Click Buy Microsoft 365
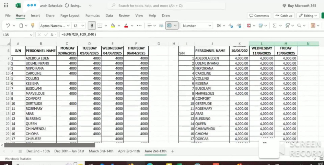The height and width of the screenshot is (165, 324). pyautogui.click(x=299, y=5)
